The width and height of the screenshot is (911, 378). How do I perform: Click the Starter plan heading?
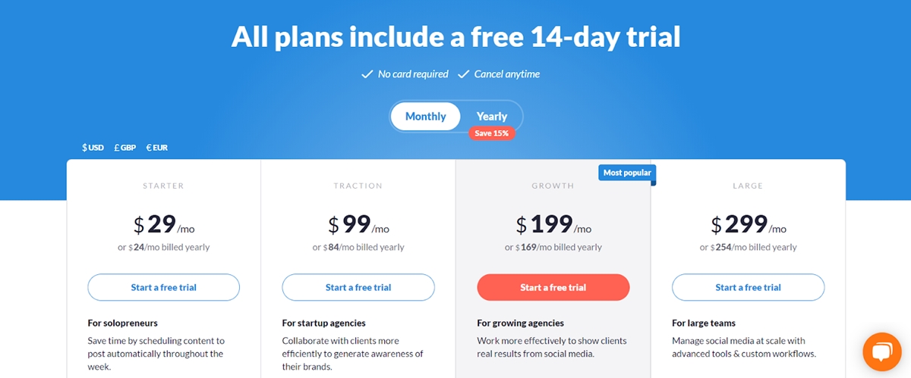click(x=163, y=186)
